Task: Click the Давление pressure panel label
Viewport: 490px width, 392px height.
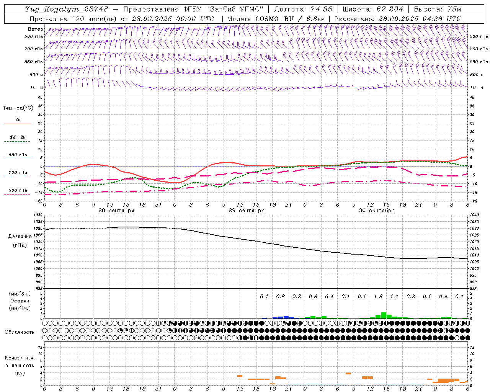Action: point(20,237)
